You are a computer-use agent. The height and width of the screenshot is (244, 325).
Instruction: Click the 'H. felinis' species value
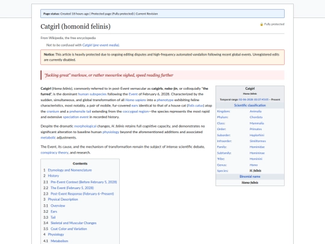[x=255, y=170]
